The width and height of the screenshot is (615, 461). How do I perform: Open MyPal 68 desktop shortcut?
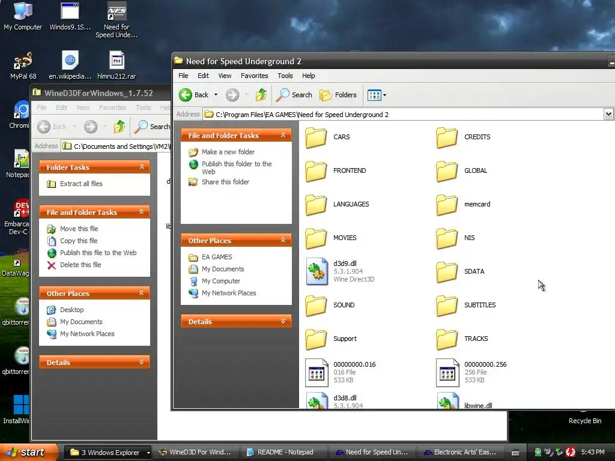(23, 65)
